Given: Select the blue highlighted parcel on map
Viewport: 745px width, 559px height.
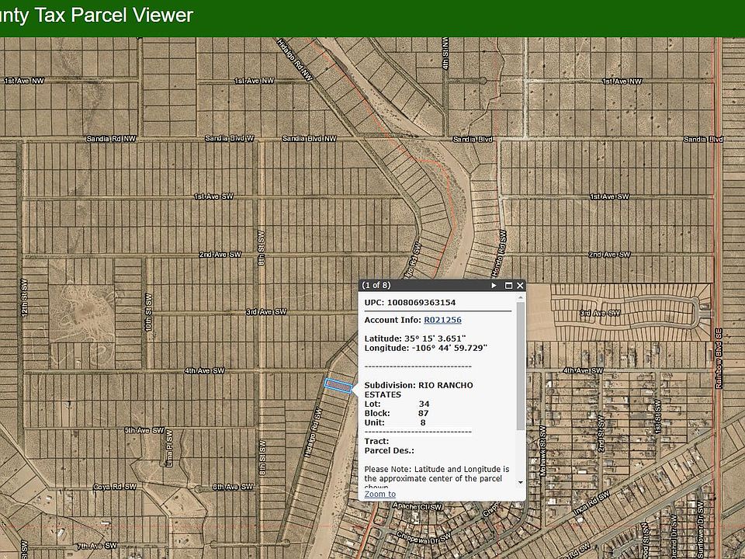Looking at the screenshot, I should click(338, 385).
